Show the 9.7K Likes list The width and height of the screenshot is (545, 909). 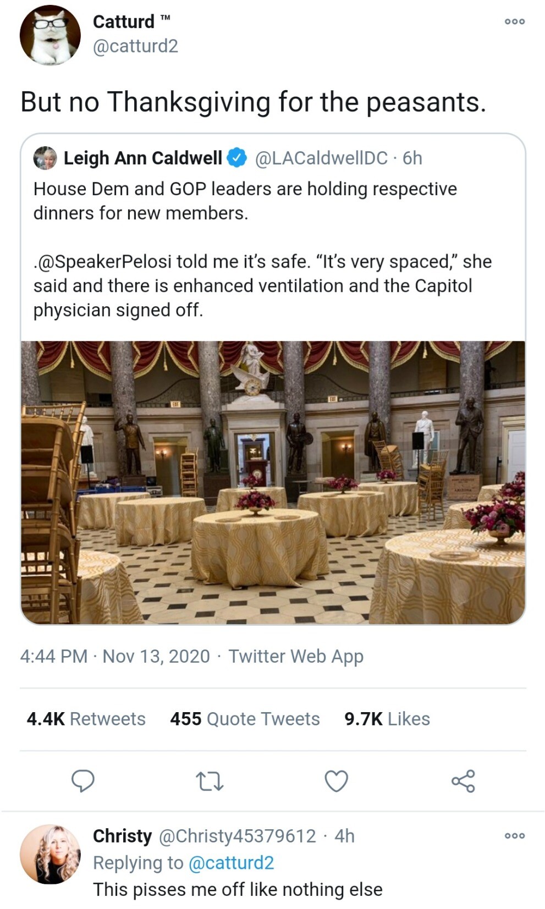pyautogui.click(x=387, y=719)
